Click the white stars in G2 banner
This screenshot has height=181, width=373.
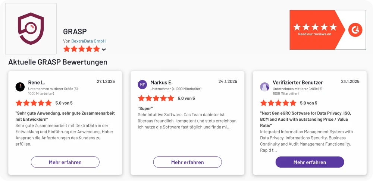pos(315,27)
